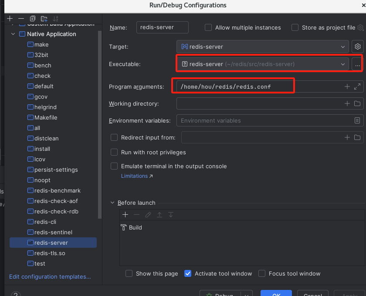Image resolution: width=366 pixels, height=296 pixels.
Task: Select the test configuration
Action: click(53, 264)
